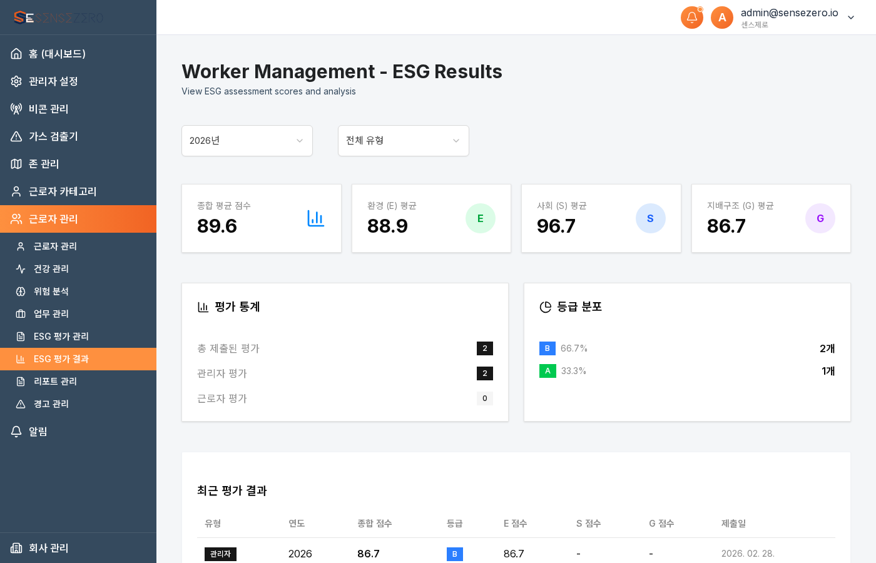This screenshot has height=563, width=876.
Task: Click the blue S social badge
Action: (x=651, y=218)
